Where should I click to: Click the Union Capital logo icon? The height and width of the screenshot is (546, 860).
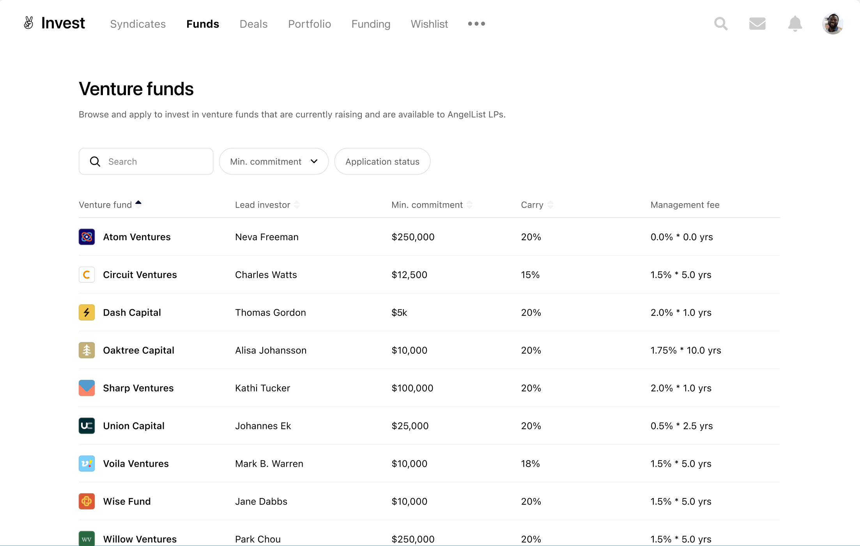[87, 426]
